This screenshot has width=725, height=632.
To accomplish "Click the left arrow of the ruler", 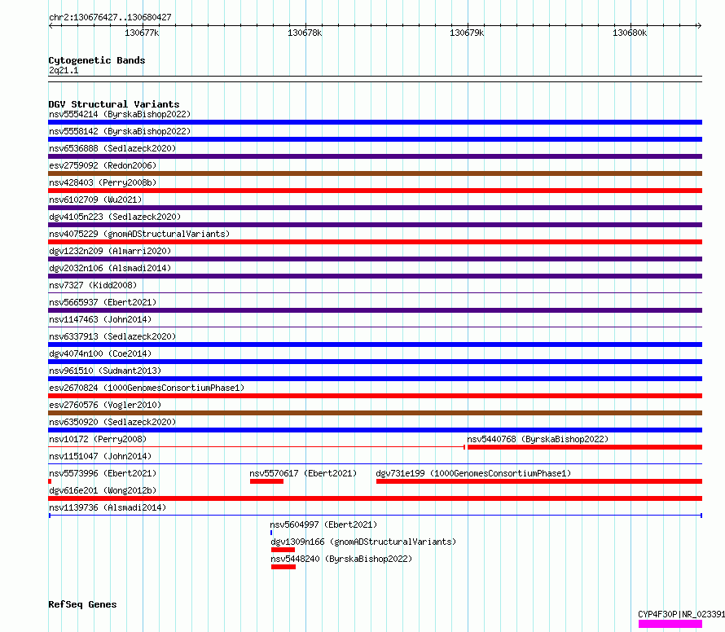I will [51, 26].
